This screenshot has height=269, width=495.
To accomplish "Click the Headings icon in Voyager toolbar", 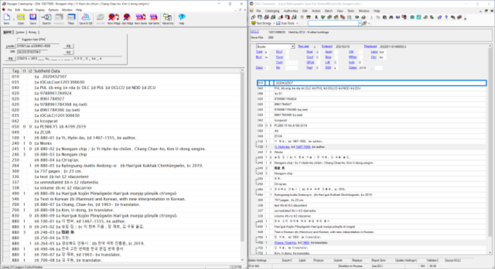I will point(59,18).
